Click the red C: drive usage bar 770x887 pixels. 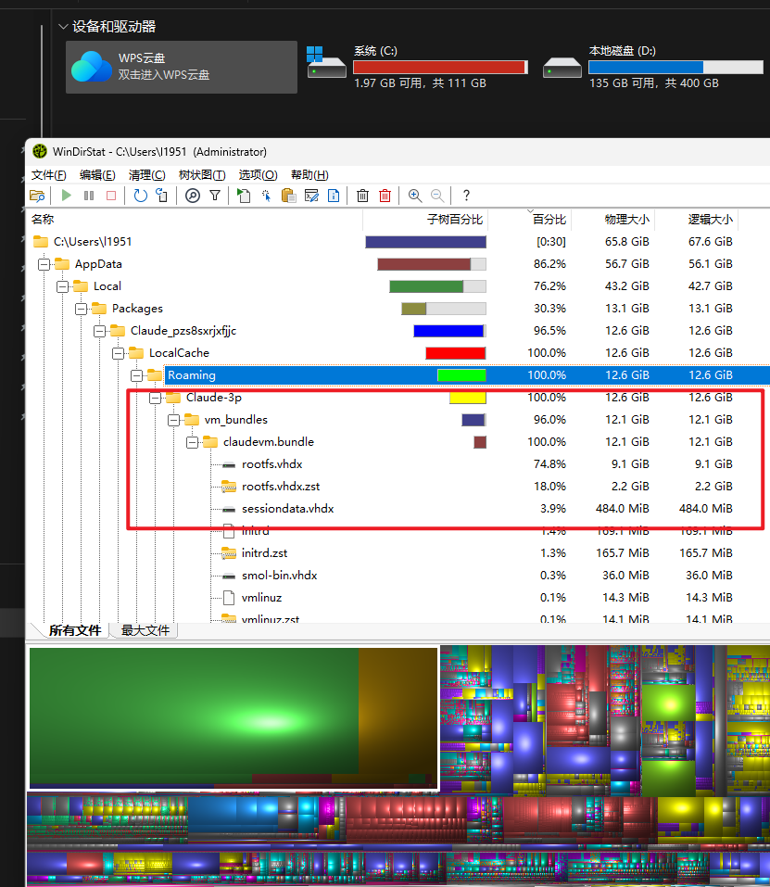440,68
